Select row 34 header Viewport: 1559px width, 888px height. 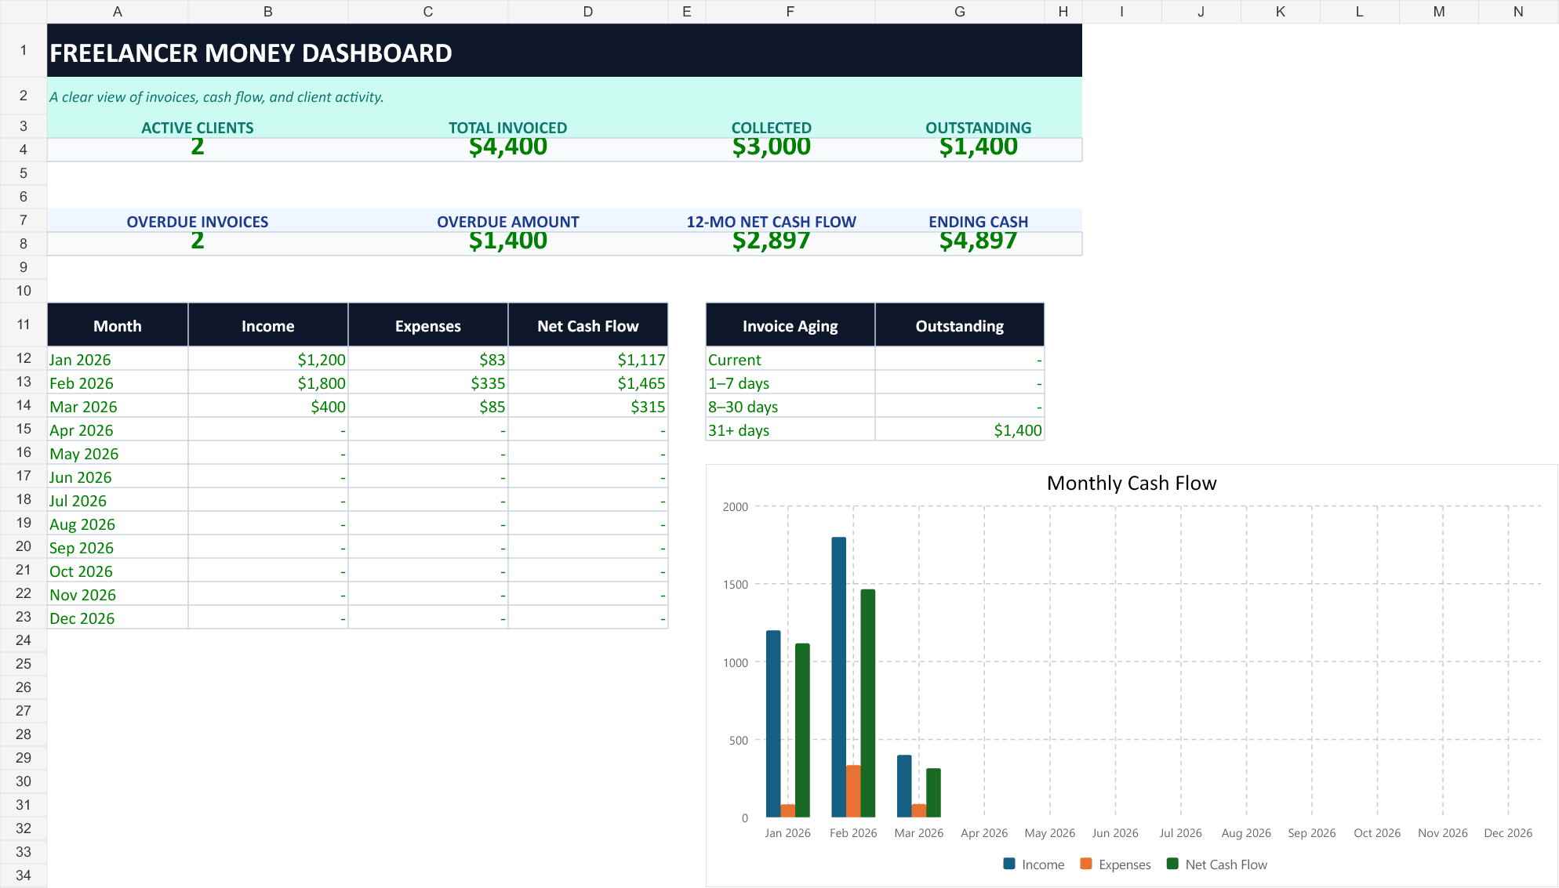24,875
